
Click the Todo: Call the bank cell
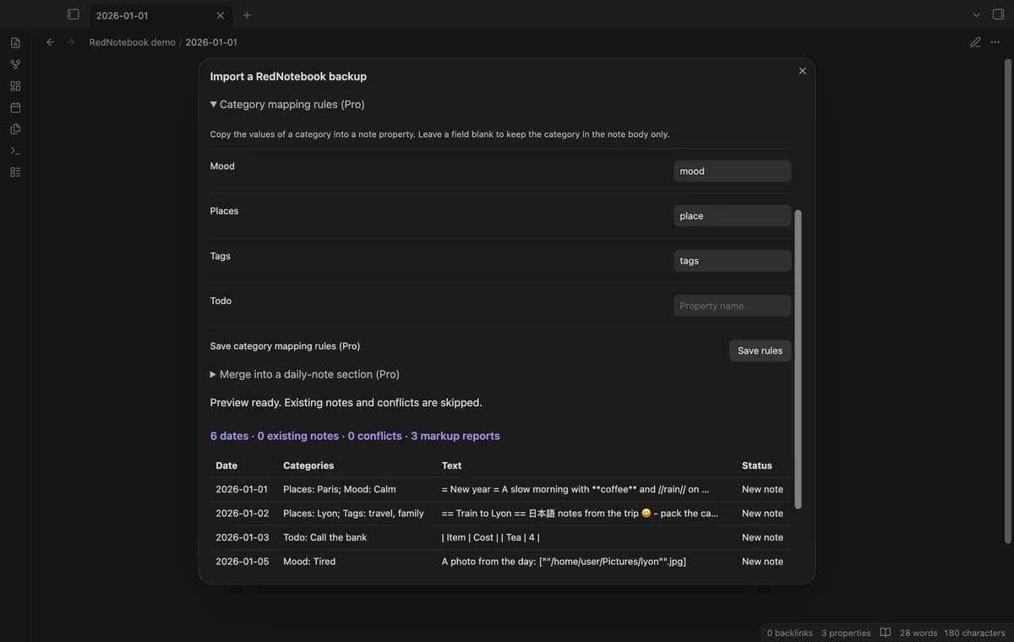click(x=325, y=537)
